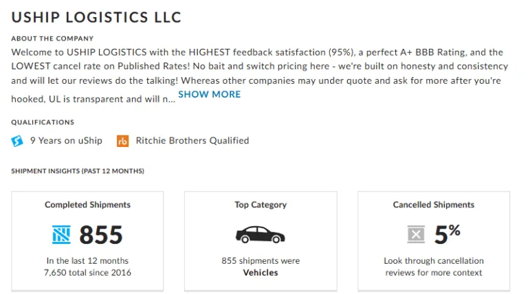This screenshot has height=294, width=528.
Task: Click the Ritchie Brothers rb icon
Action: [123, 141]
